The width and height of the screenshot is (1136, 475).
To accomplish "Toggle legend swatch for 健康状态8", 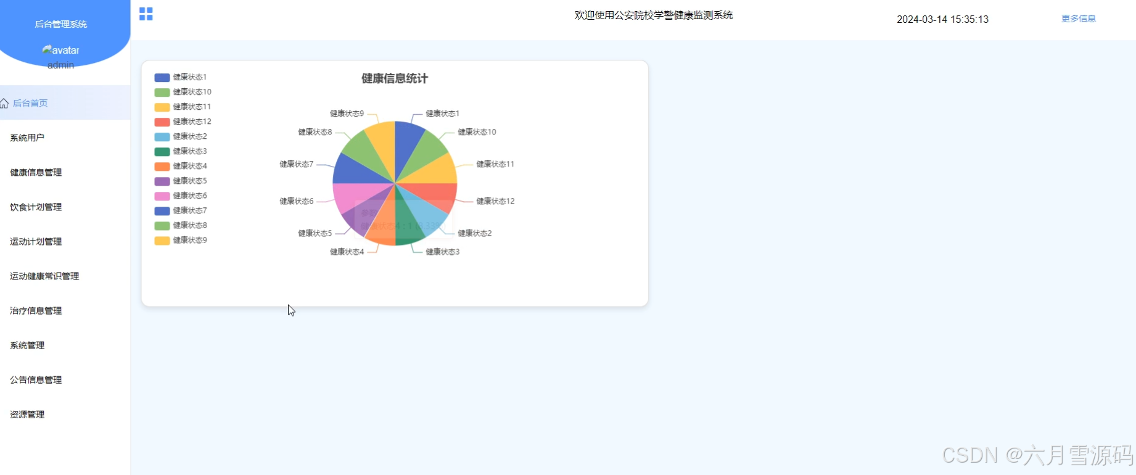I will 162,226.
